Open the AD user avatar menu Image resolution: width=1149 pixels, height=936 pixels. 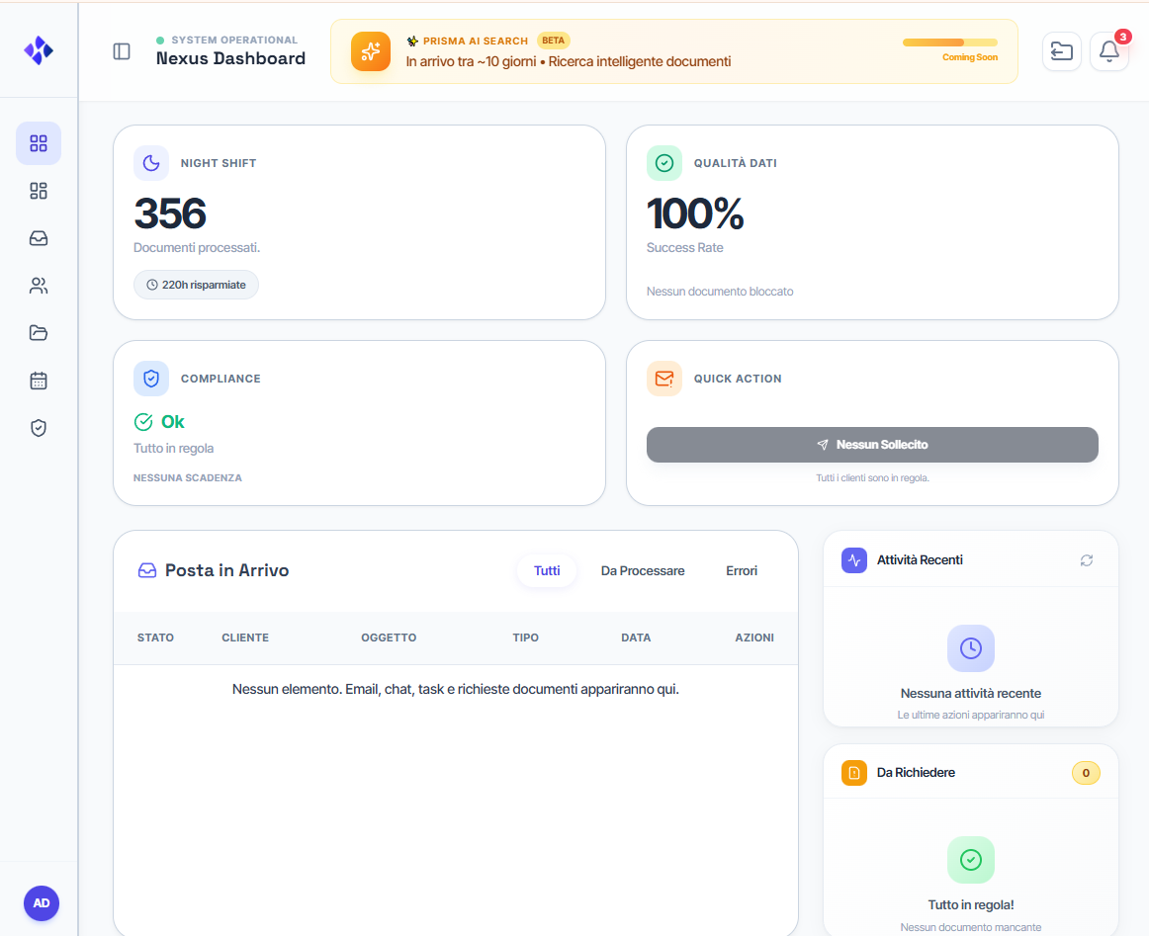[42, 902]
